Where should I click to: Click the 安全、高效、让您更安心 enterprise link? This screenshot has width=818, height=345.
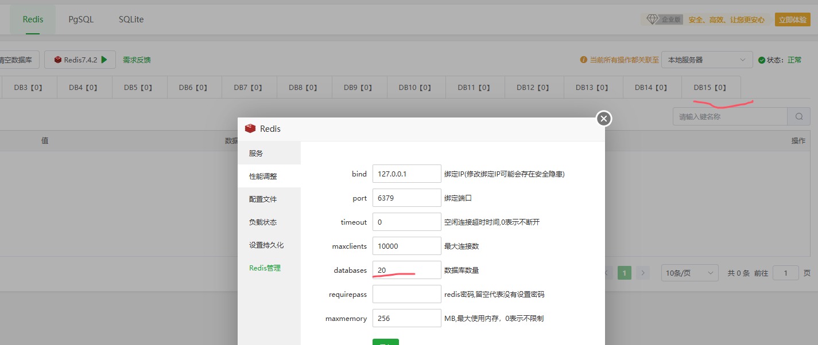(x=726, y=19)
